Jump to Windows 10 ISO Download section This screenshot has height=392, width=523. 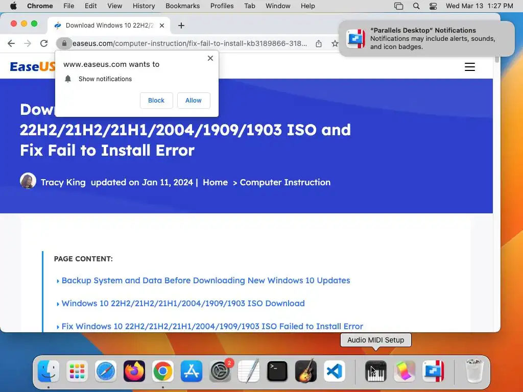click(183, 303)
